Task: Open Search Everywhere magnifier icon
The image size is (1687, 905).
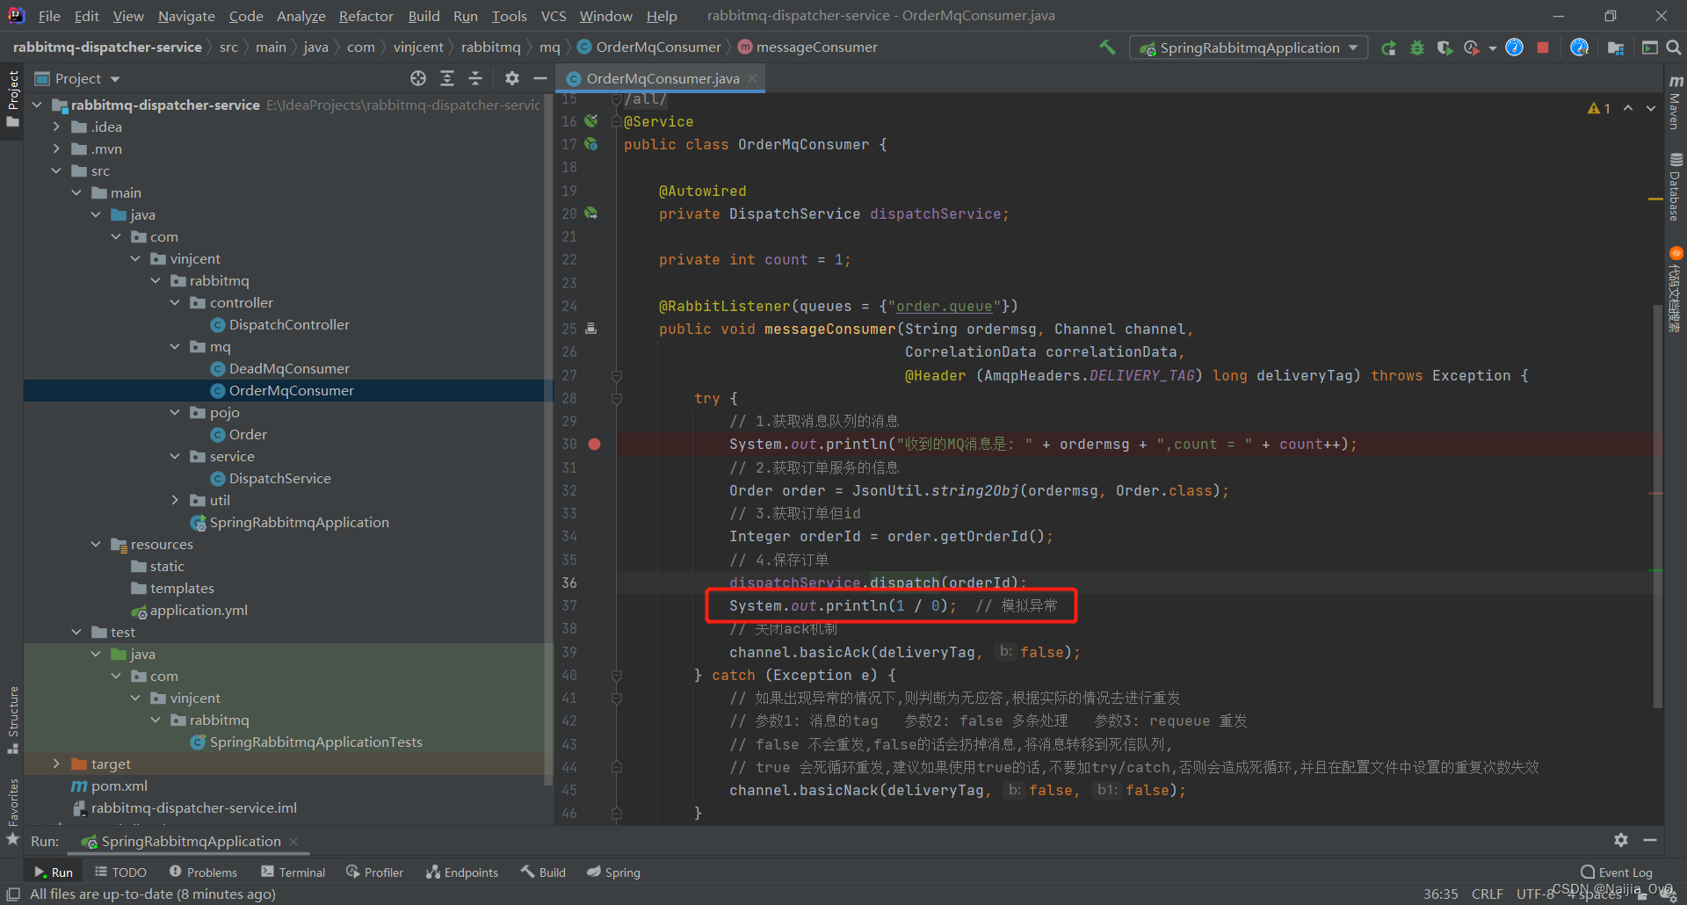Action: 1674,47
